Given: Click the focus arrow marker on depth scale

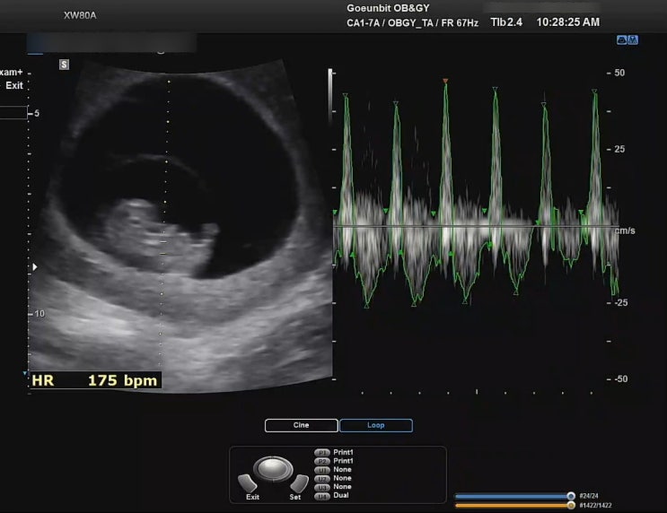Looking at the screenshot, I should pos(34,267).
